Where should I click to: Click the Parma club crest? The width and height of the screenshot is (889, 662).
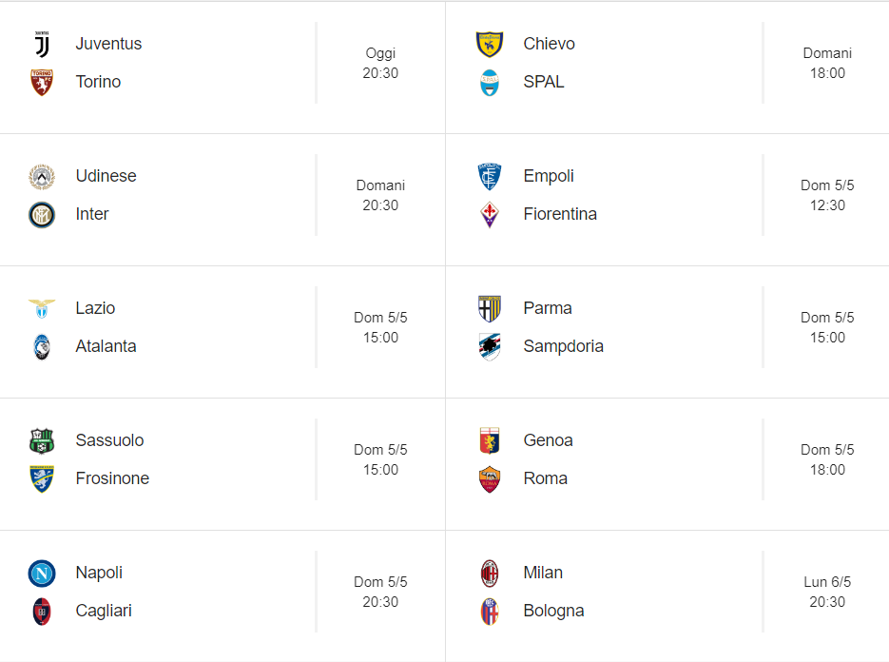490,308
